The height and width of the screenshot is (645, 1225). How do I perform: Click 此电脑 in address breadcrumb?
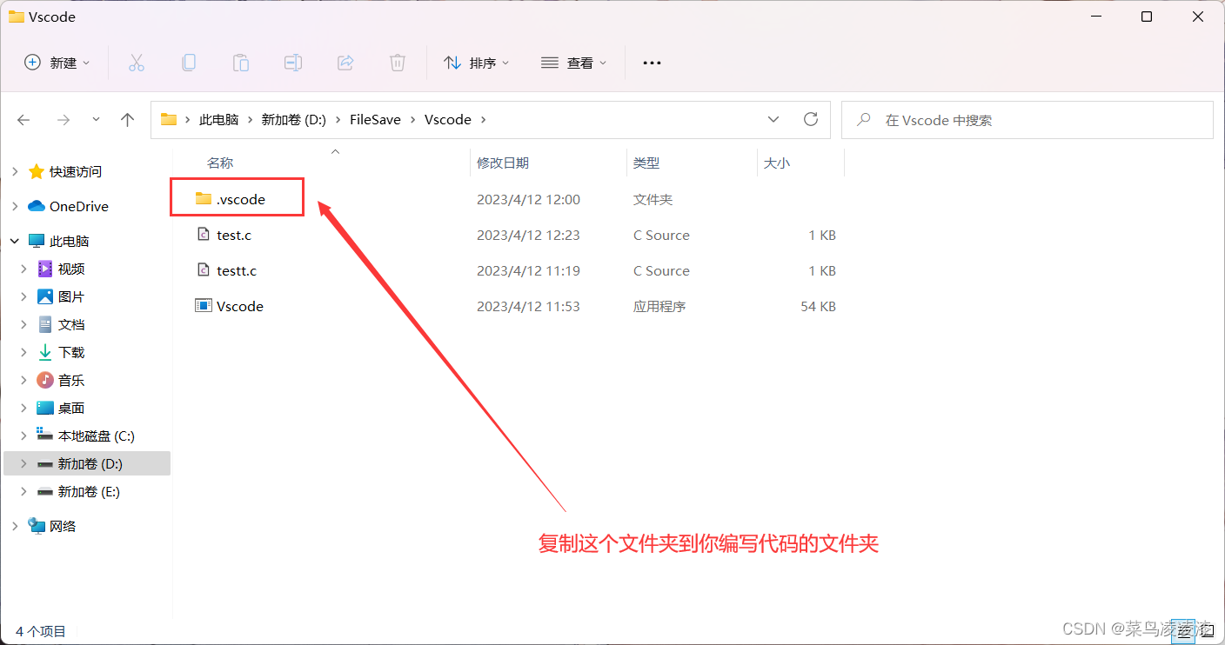(218, 120)
